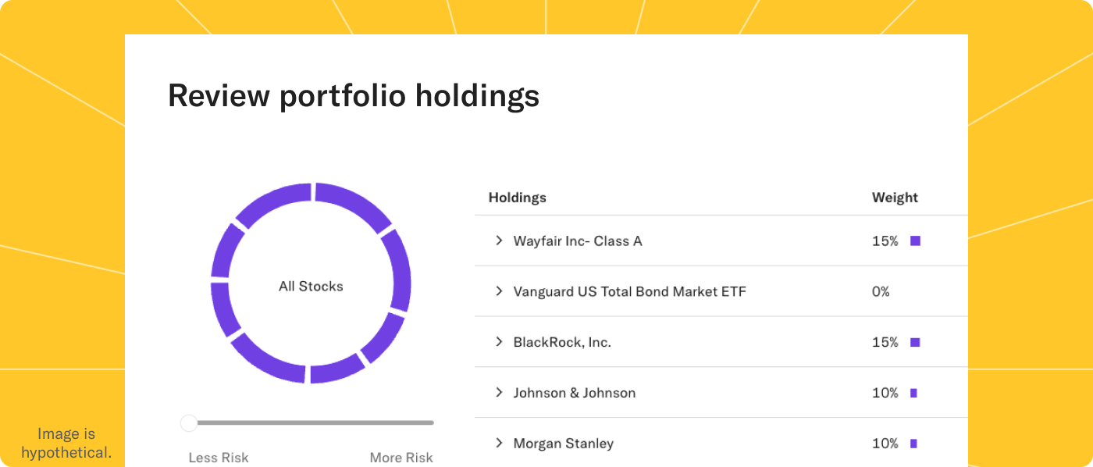Click the purple indicator next to BlackRock's weight

coord(915,342)
